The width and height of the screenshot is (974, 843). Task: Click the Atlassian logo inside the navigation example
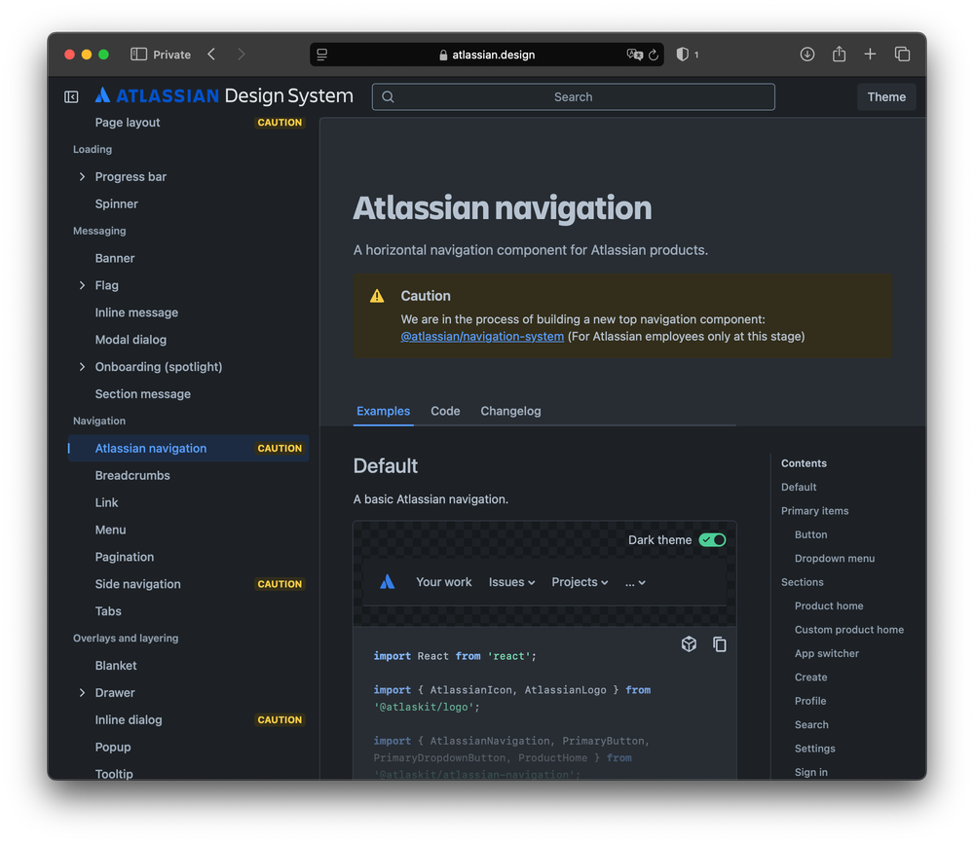pos(389,581)
